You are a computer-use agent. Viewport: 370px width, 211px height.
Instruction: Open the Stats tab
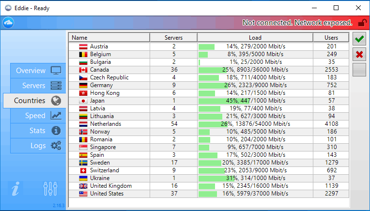38,131
